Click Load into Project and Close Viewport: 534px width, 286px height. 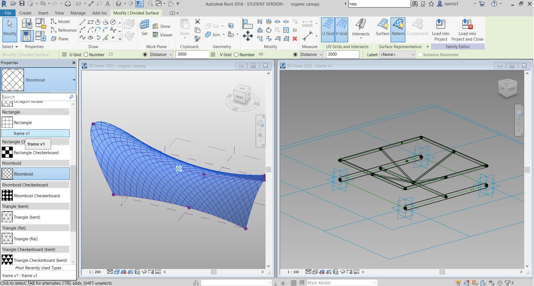[467, 29]
